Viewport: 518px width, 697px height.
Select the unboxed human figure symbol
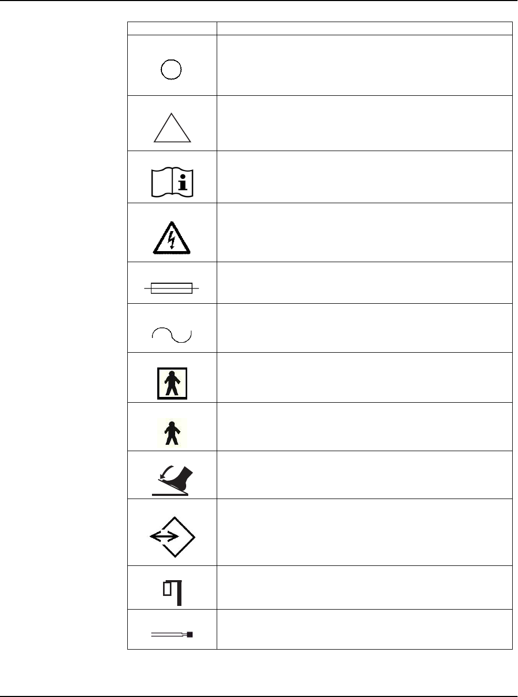pyautogui.click(x=172, y=432)
